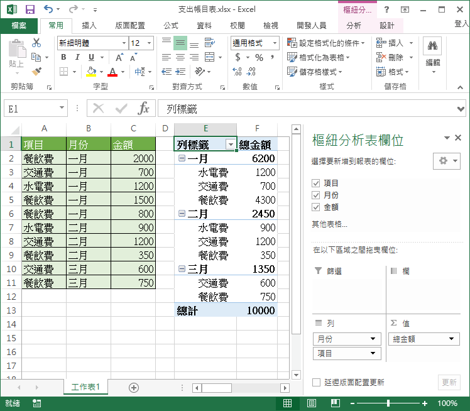This screenshot has width=470, height=411.
Task: Open the font name dropdown 新細明體
Action: (124, 43)
